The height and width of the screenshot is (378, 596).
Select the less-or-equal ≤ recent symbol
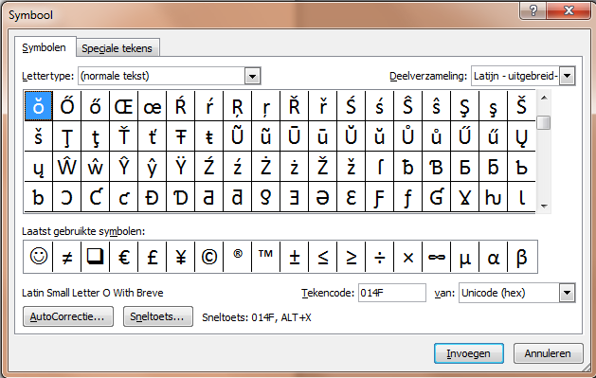(x=323, y=257)
